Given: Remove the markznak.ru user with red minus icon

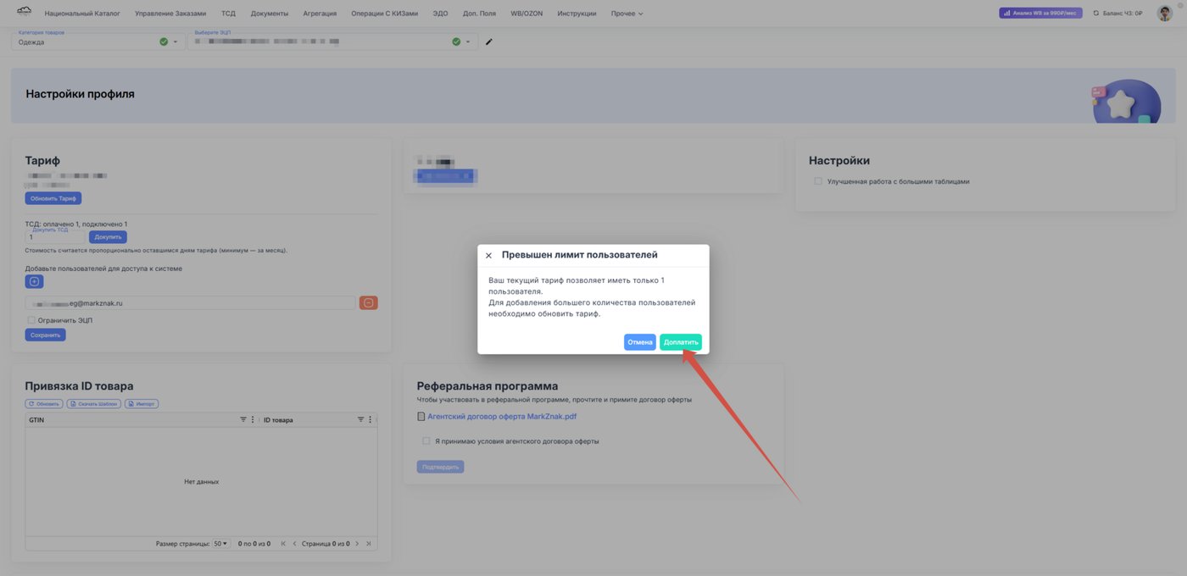Looking at the screenshot, I should click(x=369, y=302).
